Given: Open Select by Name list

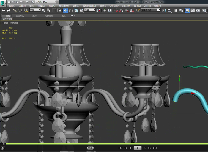Looking at the screenshot, I should 48,10.
